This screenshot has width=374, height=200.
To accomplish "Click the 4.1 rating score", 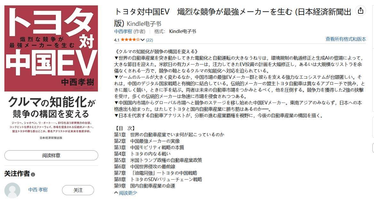I will click(x=117, y=40).
